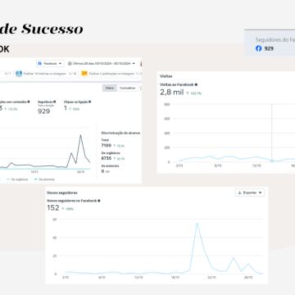Click the hover marker on Visitas chart
Screen dimensions: 295x295
pos(271,161)
